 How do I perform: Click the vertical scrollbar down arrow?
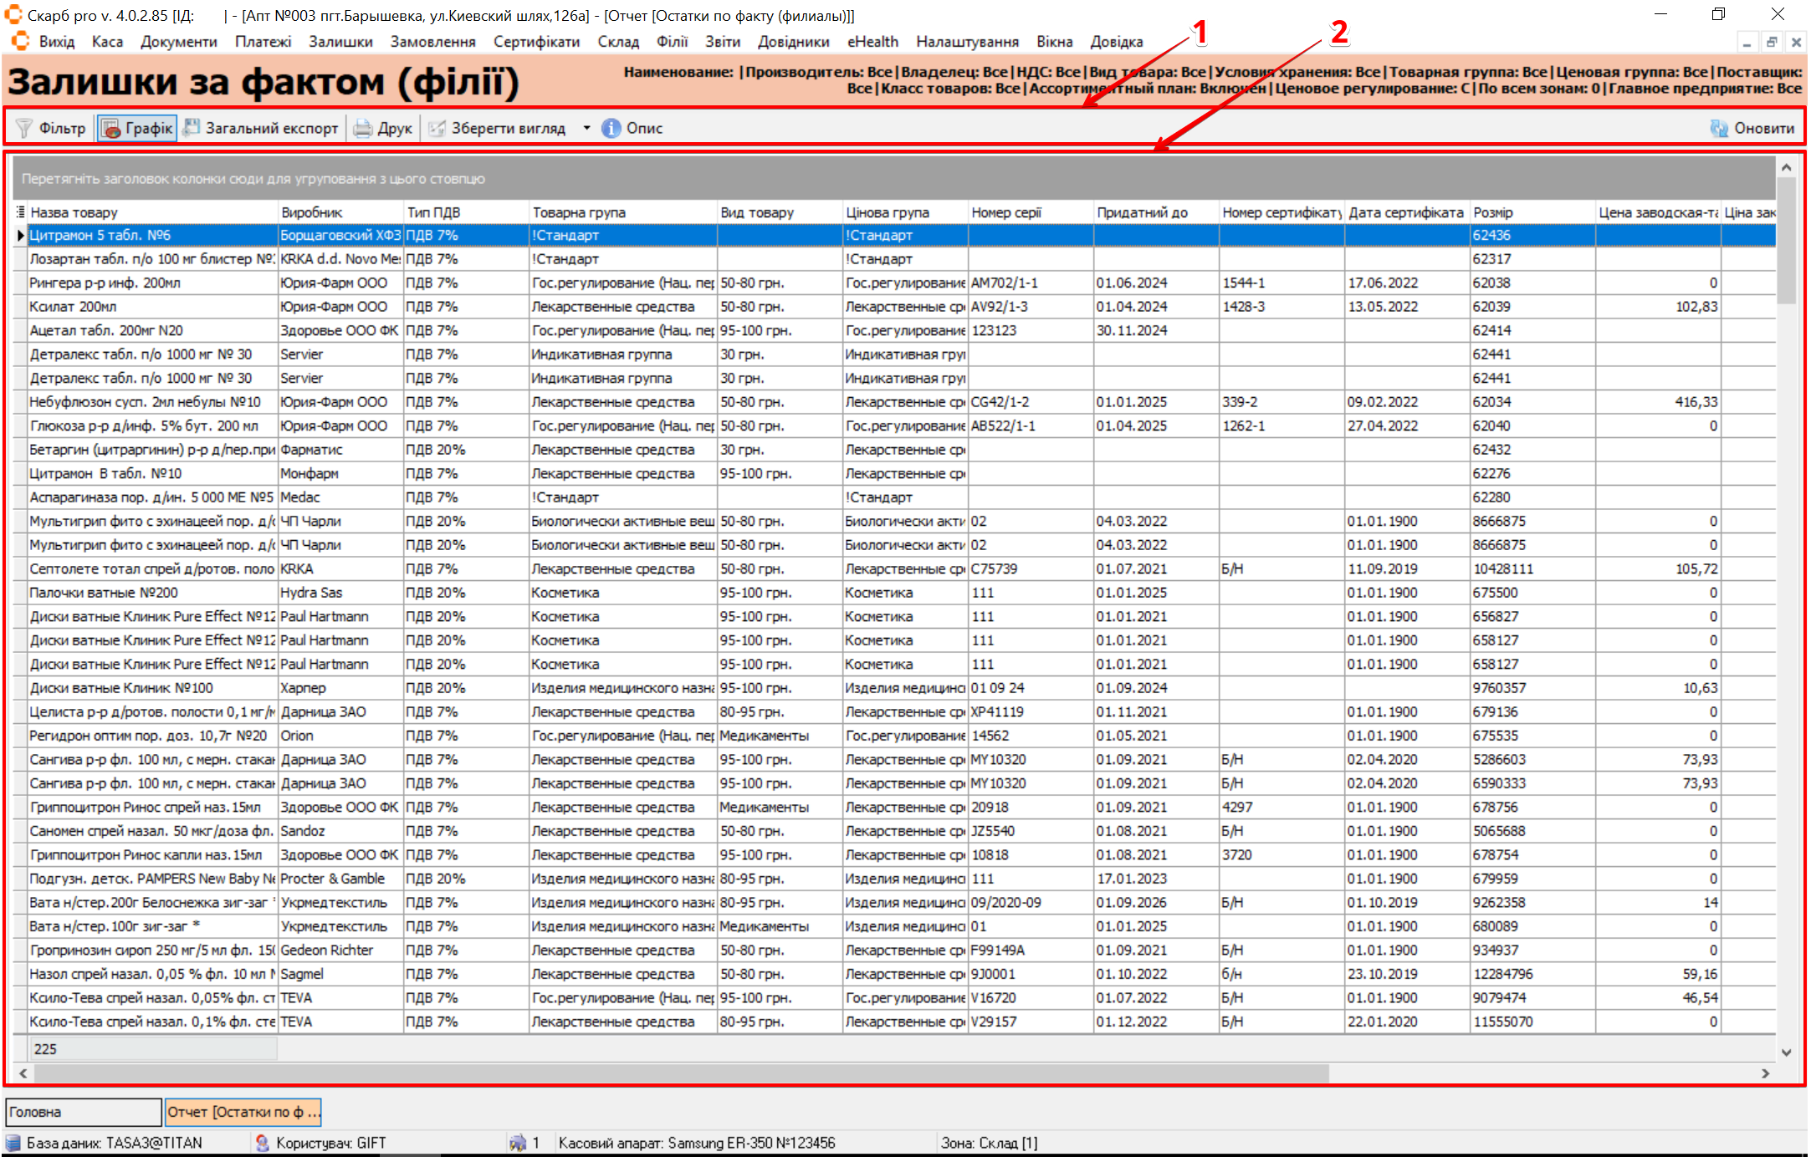(1786, 1053)
